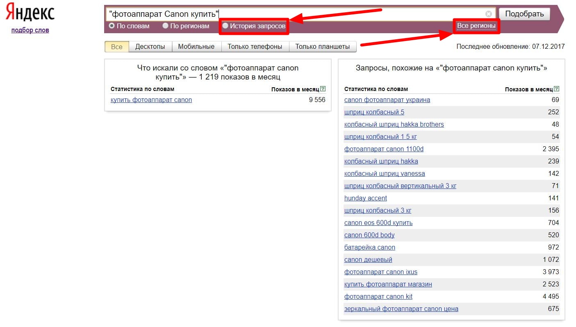576x327 pixels.
Task: Open the 'hunday accent' query link
Action: (366, 198)
